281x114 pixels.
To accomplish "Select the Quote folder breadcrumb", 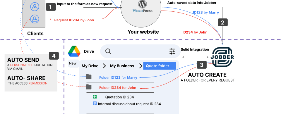I will click(x=160, y=66).
